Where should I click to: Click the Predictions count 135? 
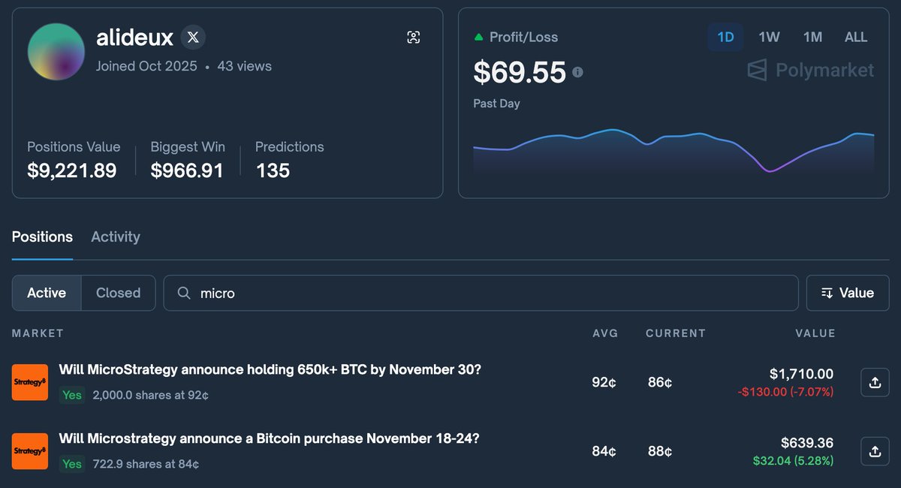point(273,170)
